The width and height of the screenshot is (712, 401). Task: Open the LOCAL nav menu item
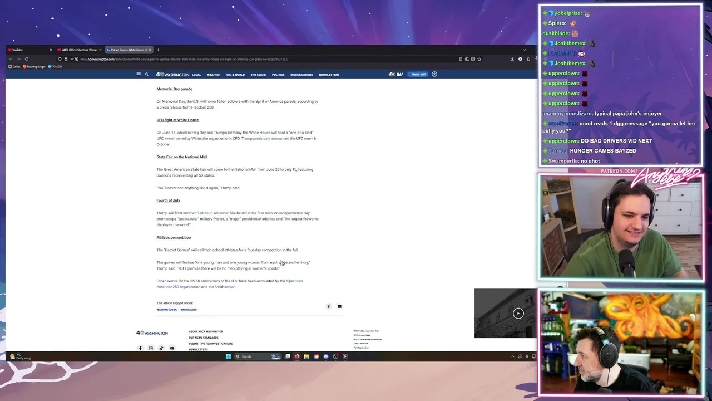pyautogui.click(x=196, y=75)
